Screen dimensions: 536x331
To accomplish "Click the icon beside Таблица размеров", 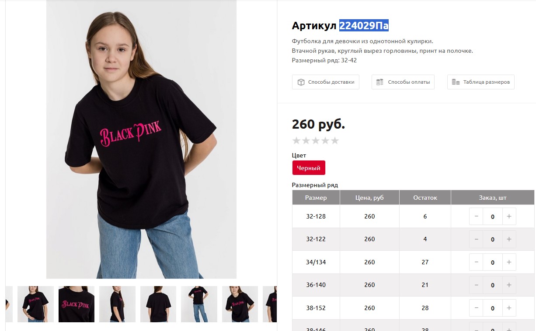I will click(456, 82).
